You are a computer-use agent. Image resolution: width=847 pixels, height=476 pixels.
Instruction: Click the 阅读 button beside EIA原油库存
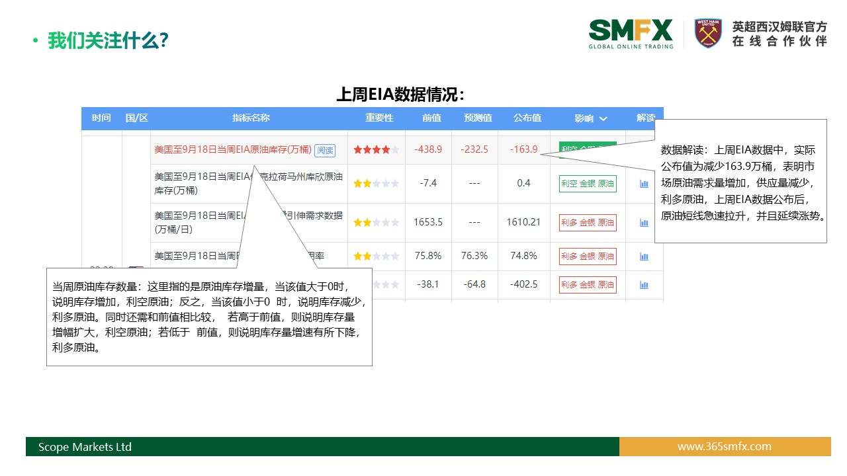click(325, 151)
